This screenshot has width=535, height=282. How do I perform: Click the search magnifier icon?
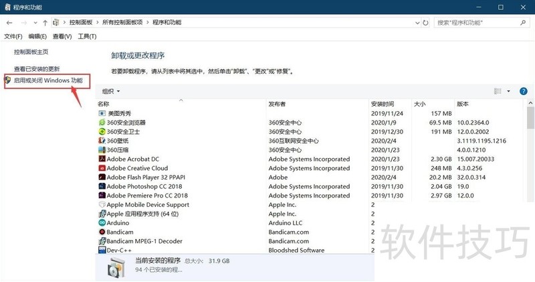[x=523, y=23]
